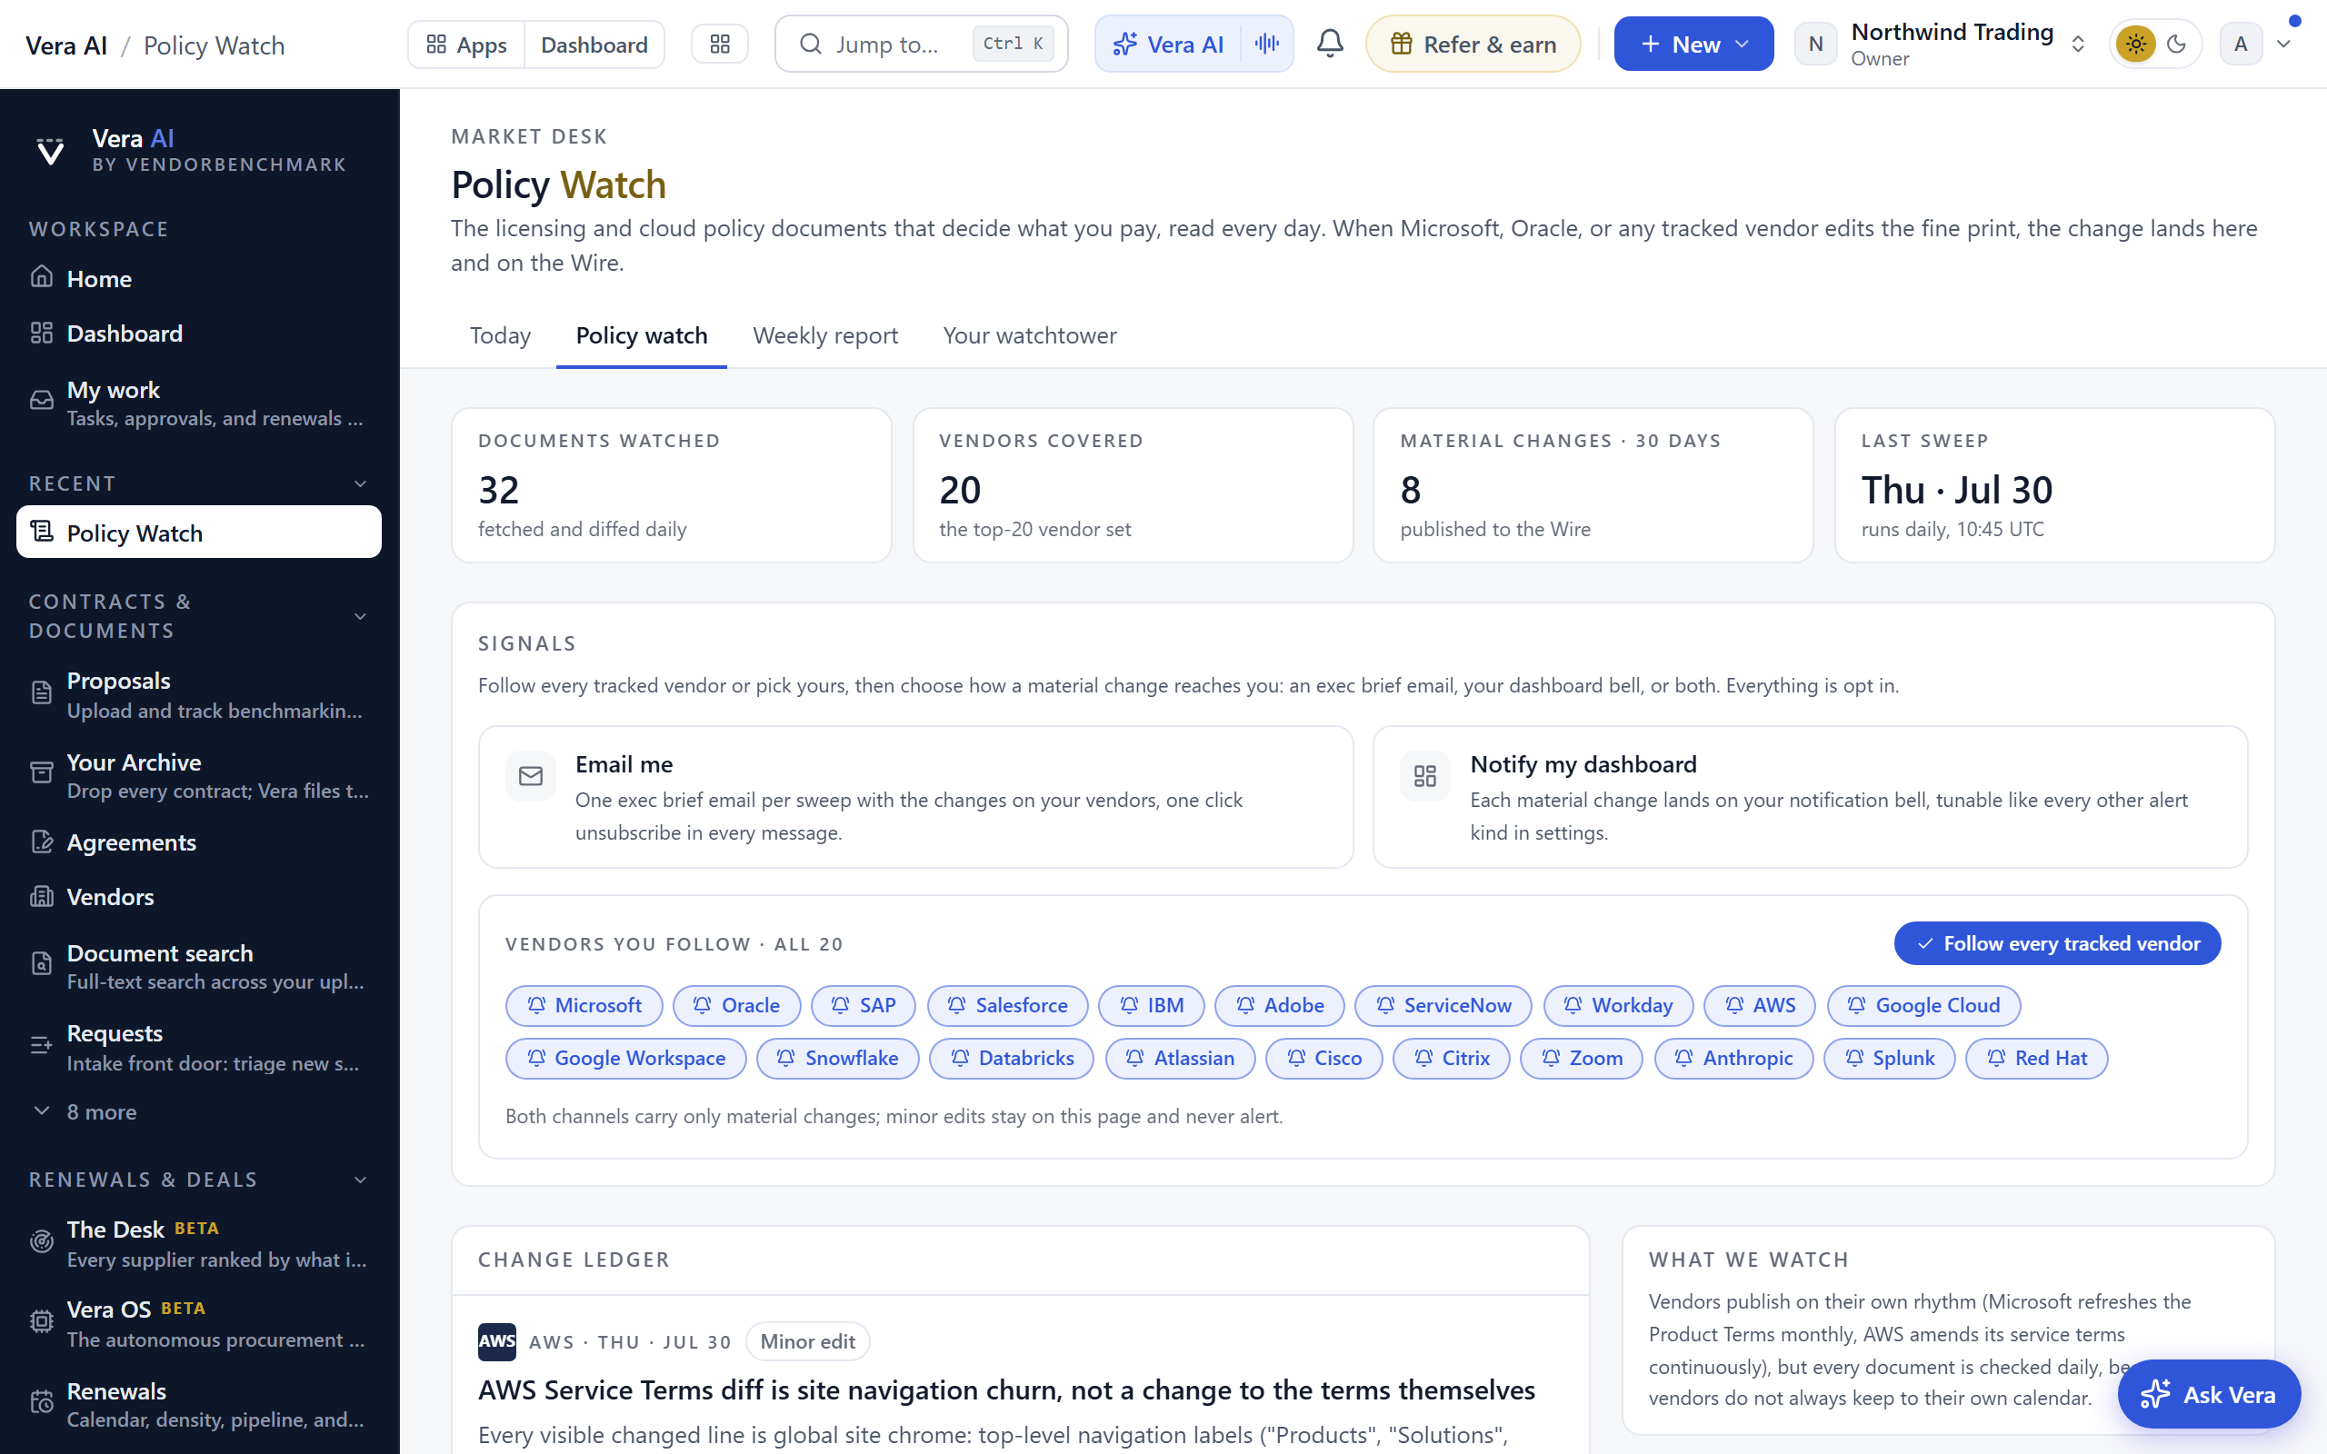Open the Weekly report tab
This screenshot has height=1454, width=2327.
click(x=825, y=335)
